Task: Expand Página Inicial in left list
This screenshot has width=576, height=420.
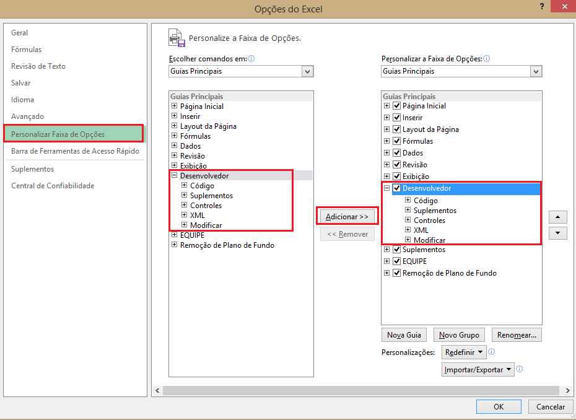Action: pos(175,106)
